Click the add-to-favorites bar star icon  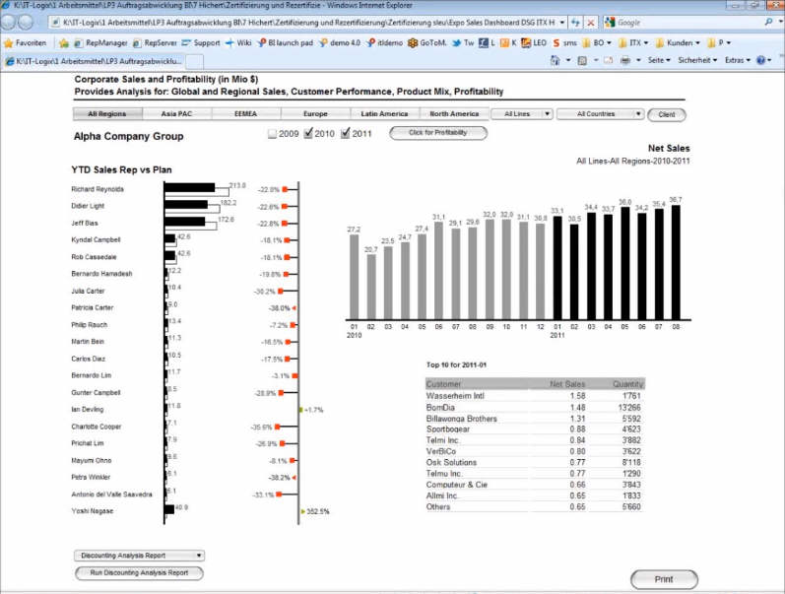pos(64,43)
